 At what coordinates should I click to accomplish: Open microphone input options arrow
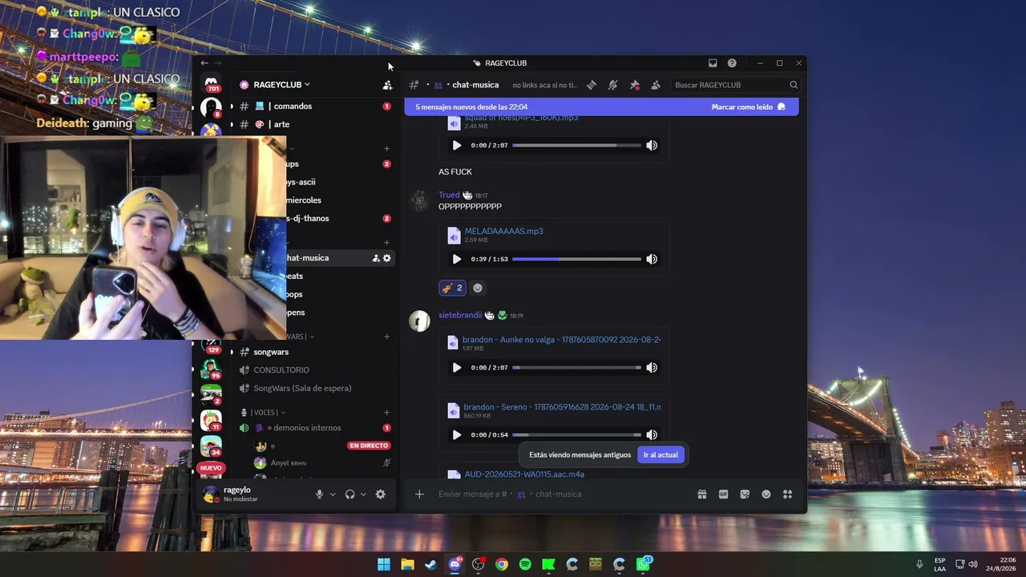(x=333, y=494)
